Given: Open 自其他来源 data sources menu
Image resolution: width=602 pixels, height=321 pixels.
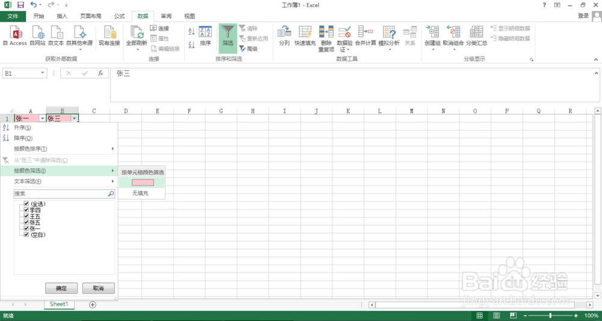Looking at the screenshot, I should coord(79,38).
